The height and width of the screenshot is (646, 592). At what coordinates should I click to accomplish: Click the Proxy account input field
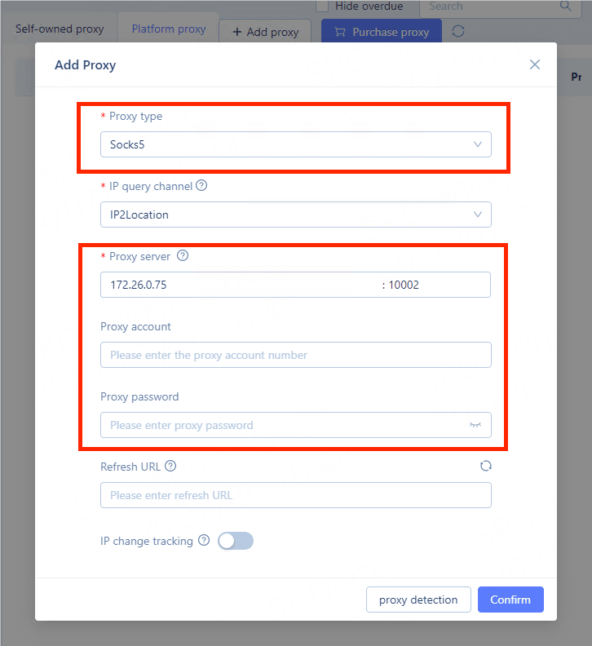296,355
